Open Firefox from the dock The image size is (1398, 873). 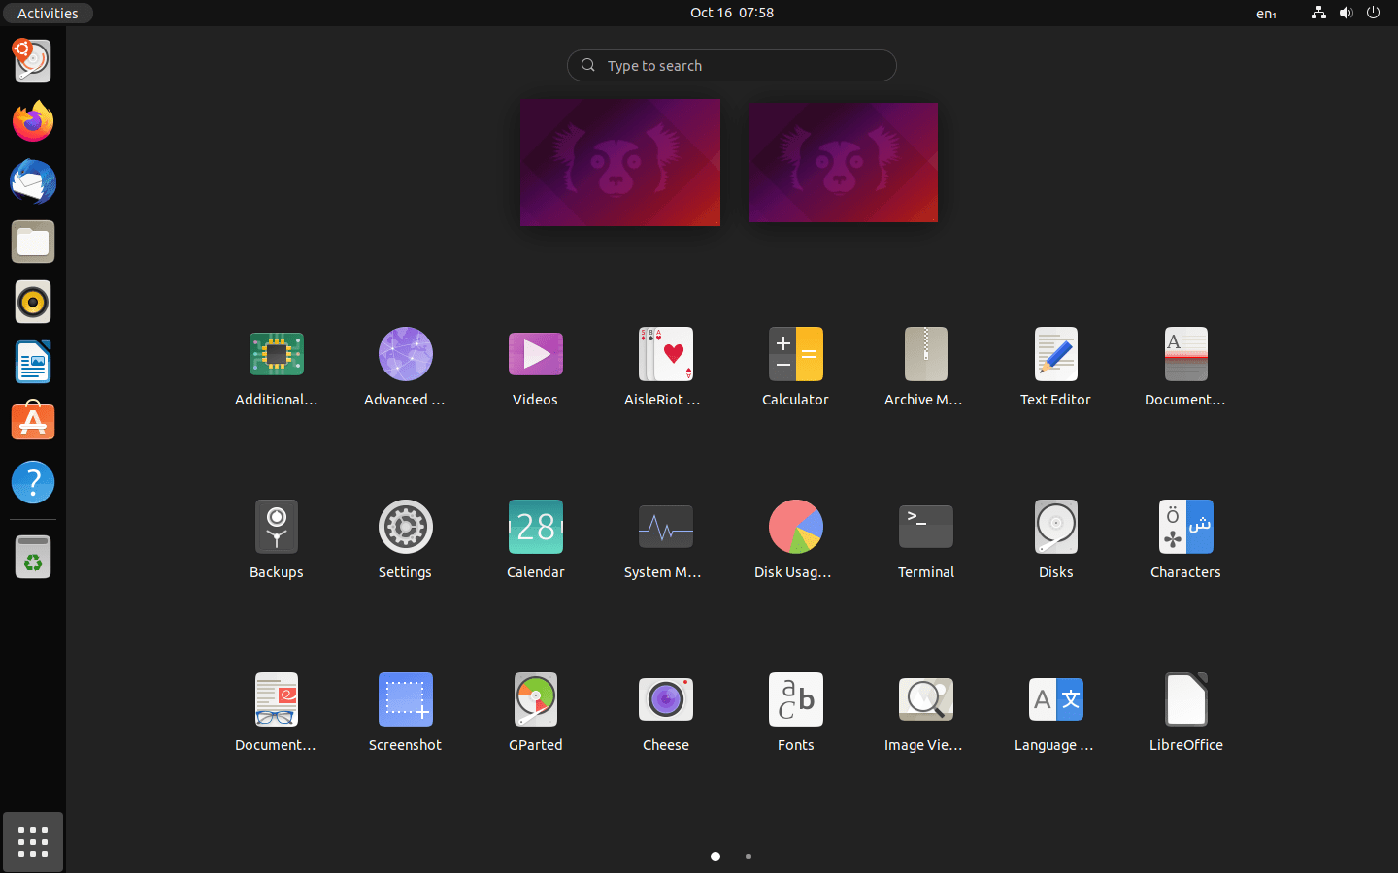click(33, 121)
